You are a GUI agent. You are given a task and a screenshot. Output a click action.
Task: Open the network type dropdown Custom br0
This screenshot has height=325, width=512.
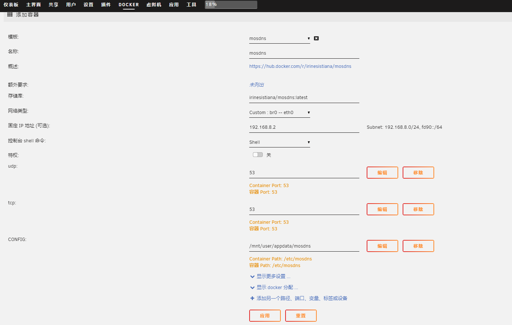pyautogui.click(x=279, y=113)
